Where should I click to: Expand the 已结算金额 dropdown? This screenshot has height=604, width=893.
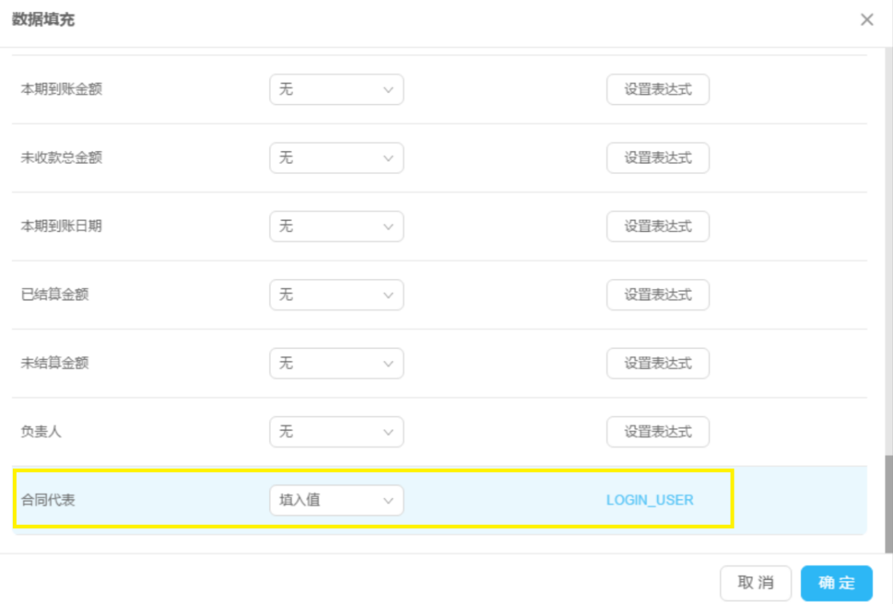point(336,295)
